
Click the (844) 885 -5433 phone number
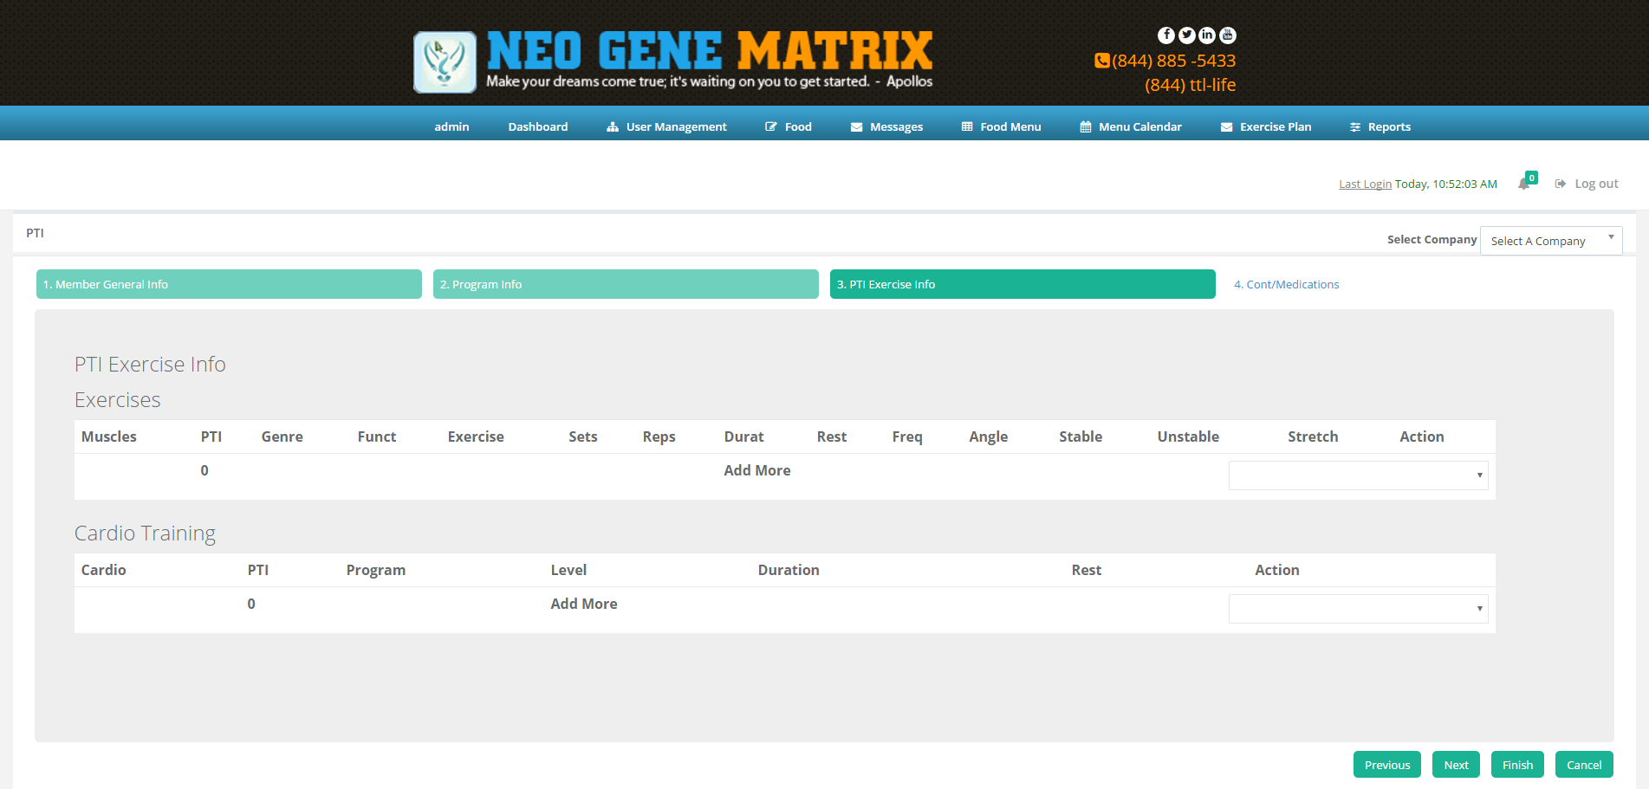click(1174, 61)
